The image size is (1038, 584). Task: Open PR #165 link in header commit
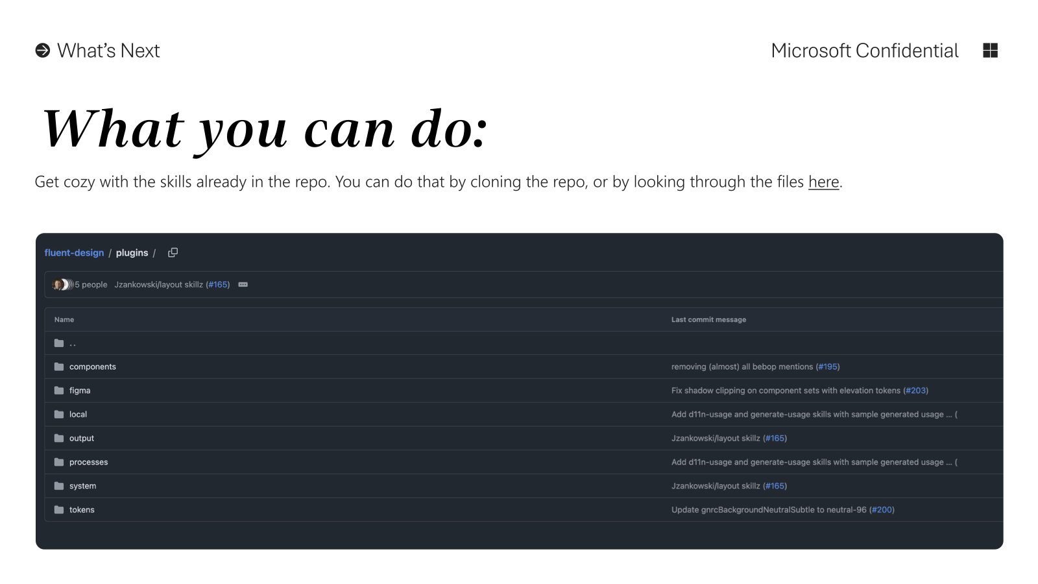coord(218,285)
